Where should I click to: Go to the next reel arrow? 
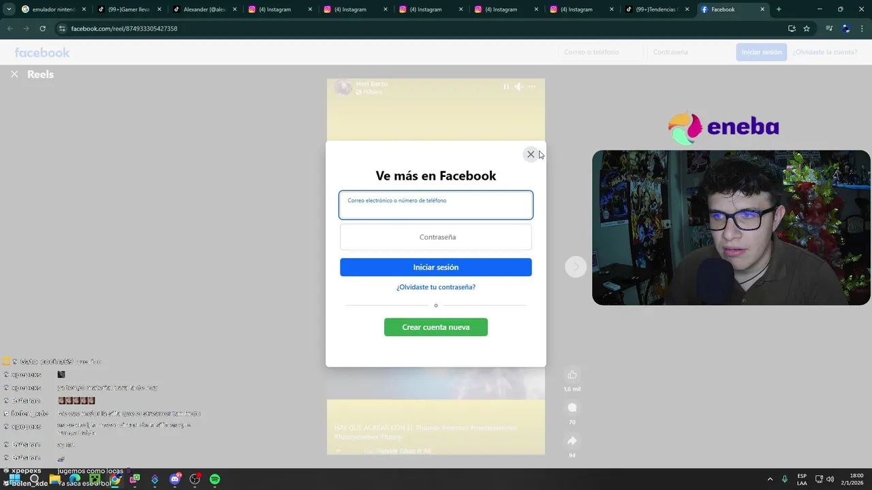(x=576, y=267)
